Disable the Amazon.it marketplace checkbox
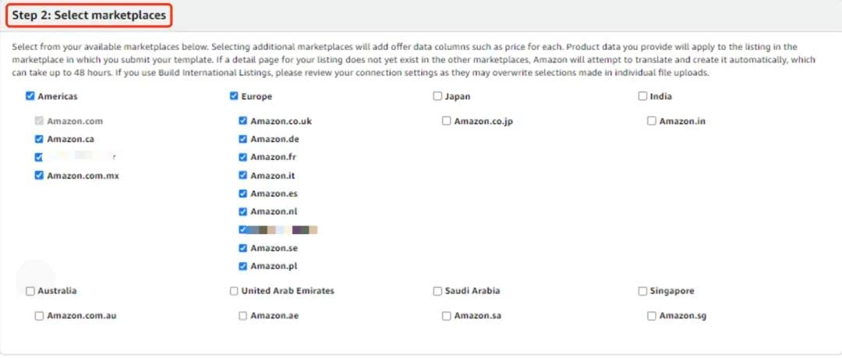 (x=243, y=175)
